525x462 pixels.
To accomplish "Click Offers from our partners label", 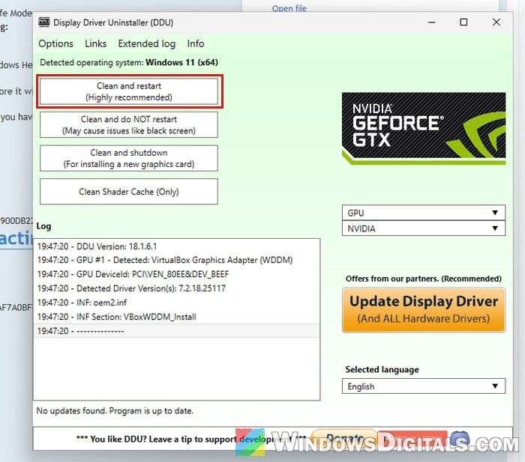I will coord(424,279).
